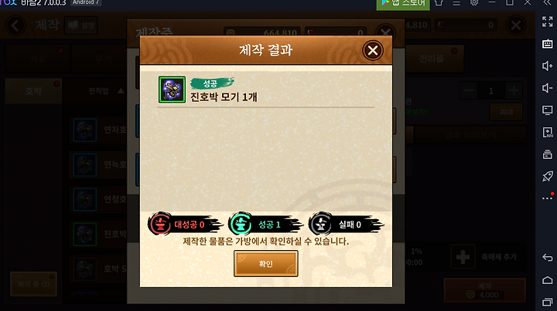Open the 앱 스토어 button in title bar
Viewport: 557px width, 311px height.
point(403,3)
